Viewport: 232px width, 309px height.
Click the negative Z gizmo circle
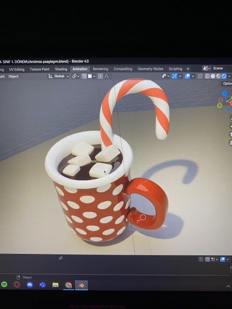tap(228, 110)
